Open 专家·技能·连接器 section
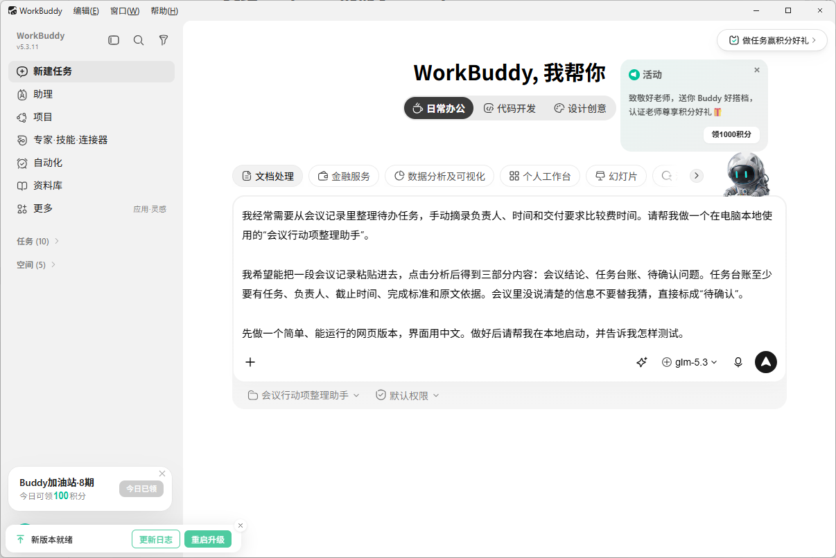 click(x=92, y=140)
